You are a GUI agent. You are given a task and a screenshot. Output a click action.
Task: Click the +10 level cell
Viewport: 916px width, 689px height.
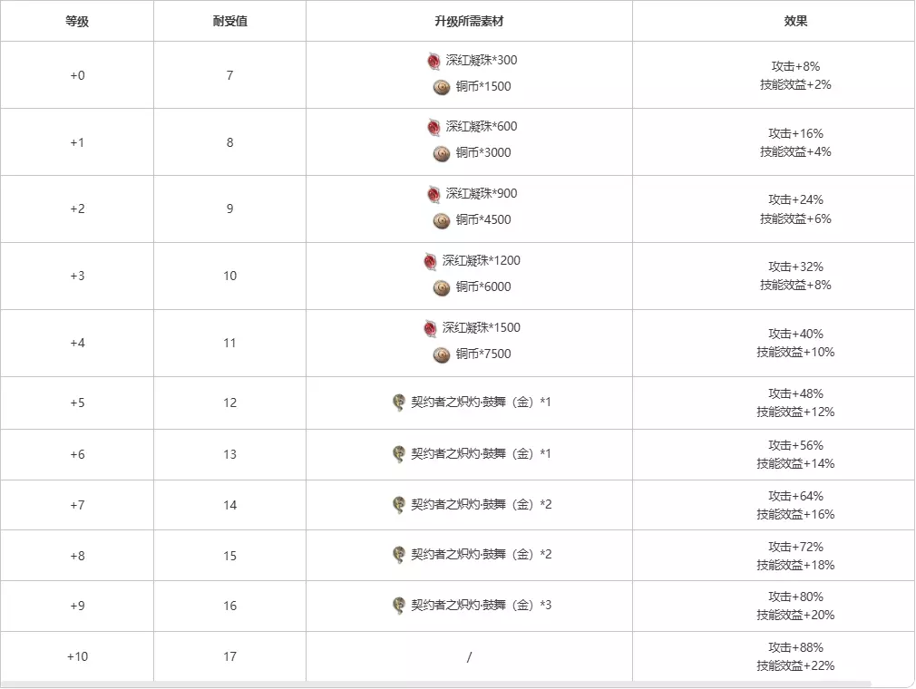(x=77, y=656)
